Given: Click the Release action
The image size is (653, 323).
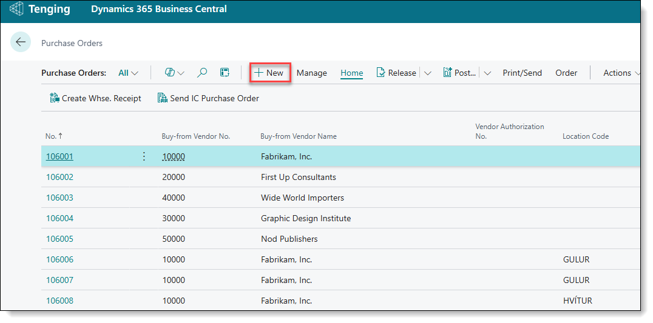Looking at the screenshot, I should coord(396,73).
